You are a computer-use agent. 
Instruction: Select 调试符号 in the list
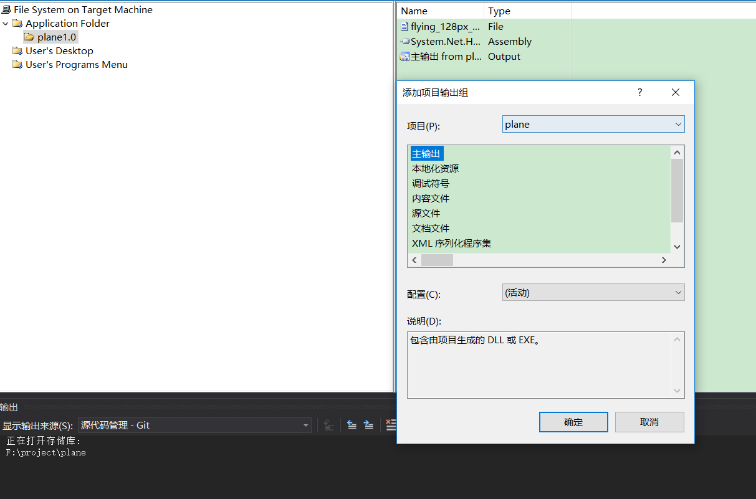(x=430, y=183)
